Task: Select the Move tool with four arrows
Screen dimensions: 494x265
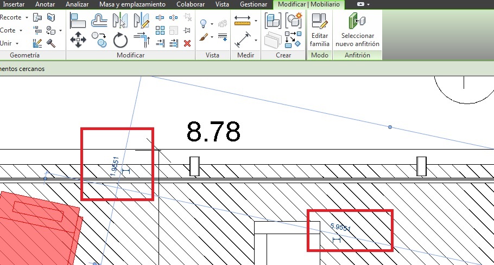Action: coord(78,40)
